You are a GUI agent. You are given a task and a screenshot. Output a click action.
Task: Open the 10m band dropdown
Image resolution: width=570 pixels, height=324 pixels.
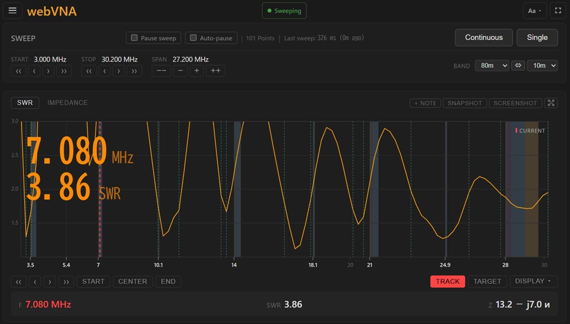tap(542, 66)
